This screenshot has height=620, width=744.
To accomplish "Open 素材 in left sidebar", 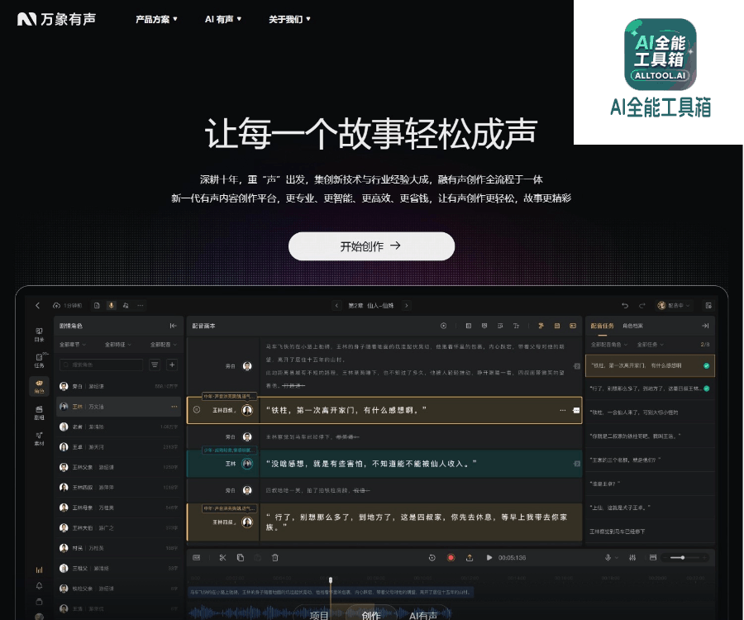I will click(x=40, y=439).
